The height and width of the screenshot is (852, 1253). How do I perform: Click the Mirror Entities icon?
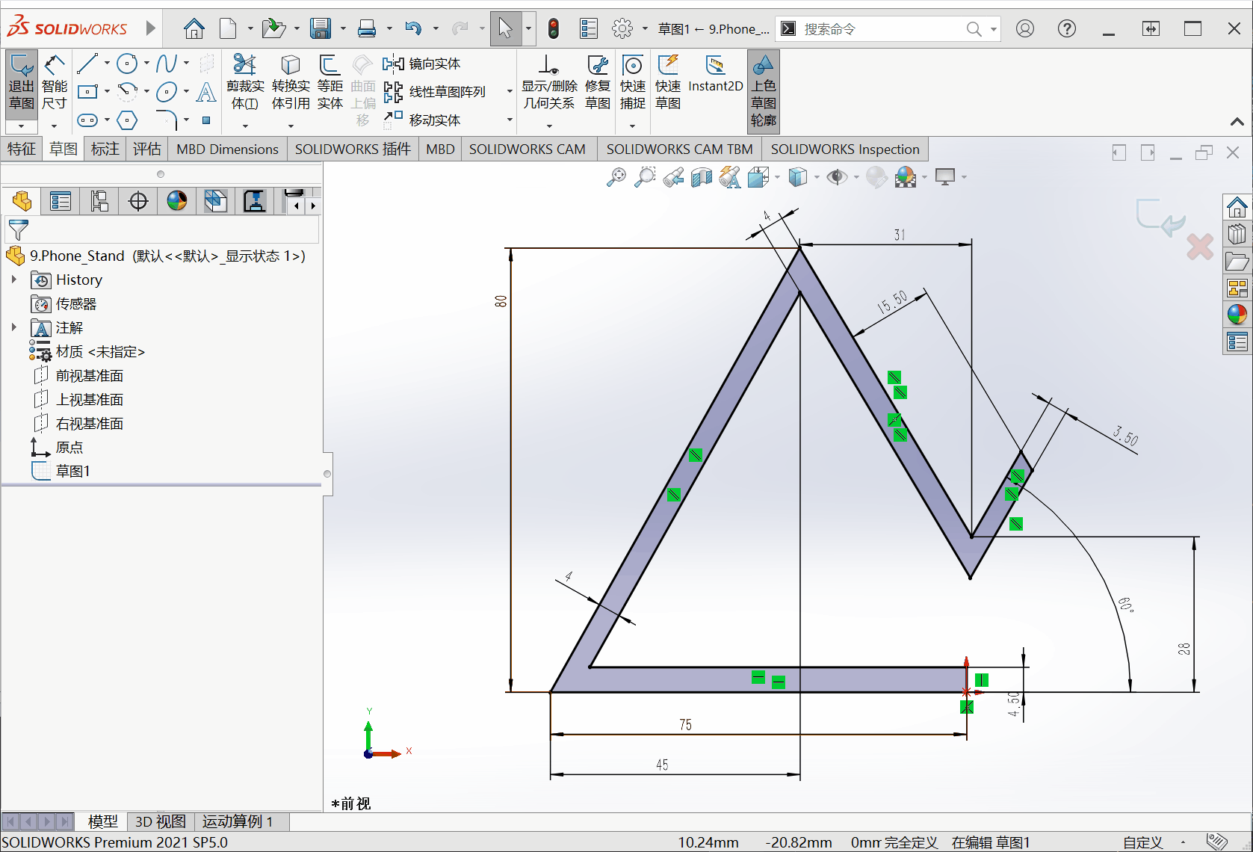pyautogui.click(x=393, y=64)
